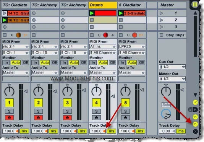The image size is (204, 142).
Task: Select the Master track header
Action: tap(172, 5)
